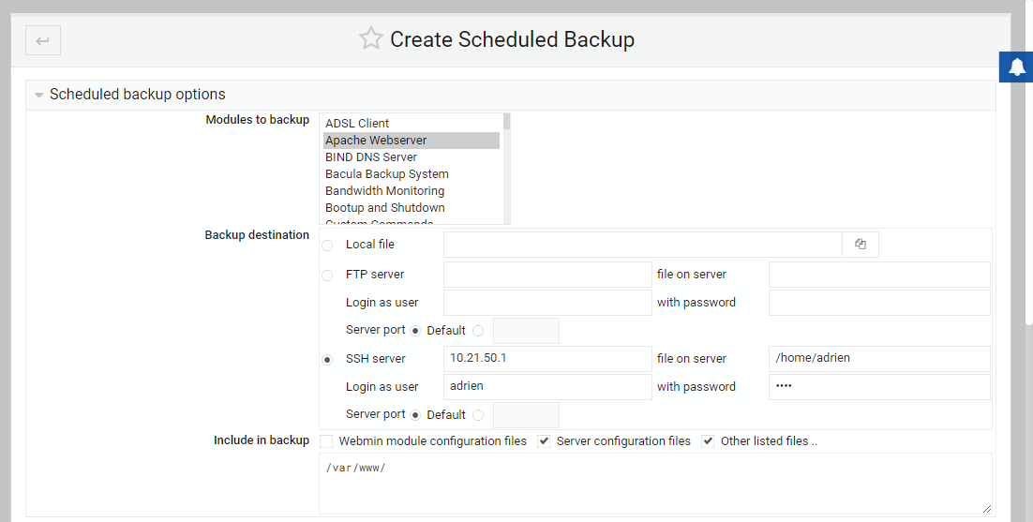The width and height of the screenshot is (1033, 522).
Task: Select Local file destination radio button
Action: tap(327, 246)
